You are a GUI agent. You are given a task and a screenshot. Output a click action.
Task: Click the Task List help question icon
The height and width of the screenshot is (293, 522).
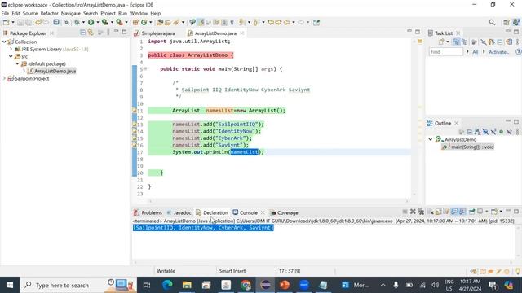[x=518, y=52]
